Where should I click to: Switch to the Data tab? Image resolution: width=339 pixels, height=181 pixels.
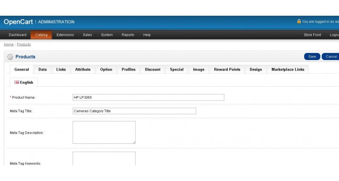[42, 70]
